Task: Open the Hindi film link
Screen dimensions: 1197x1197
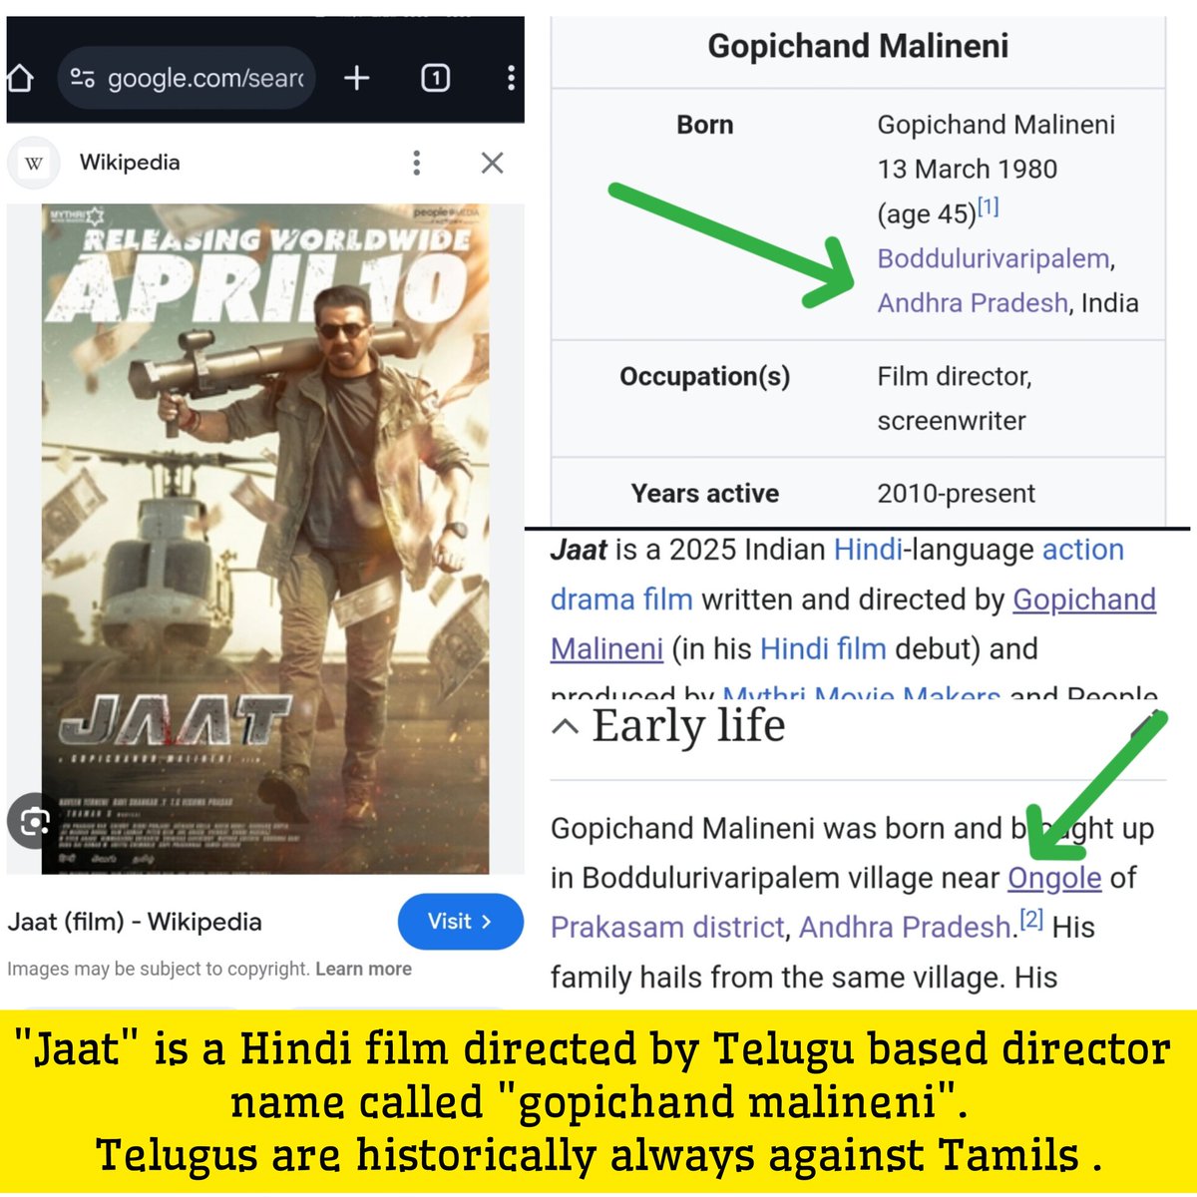Action: click(823, 649)
